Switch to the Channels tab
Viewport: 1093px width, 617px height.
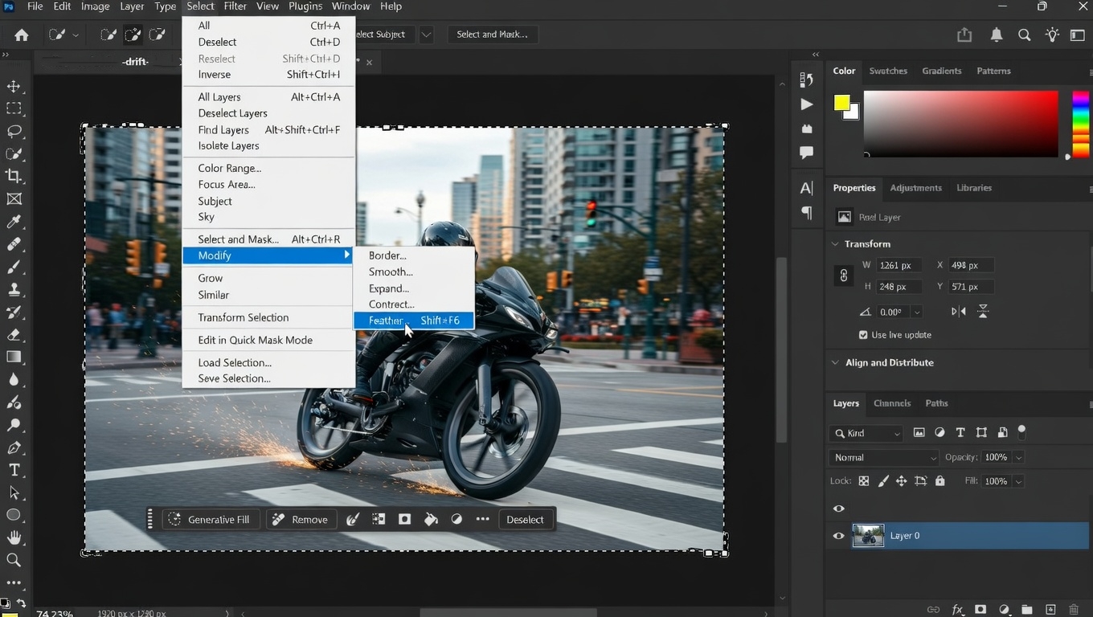pyautogui.click(x=892, y=403)
